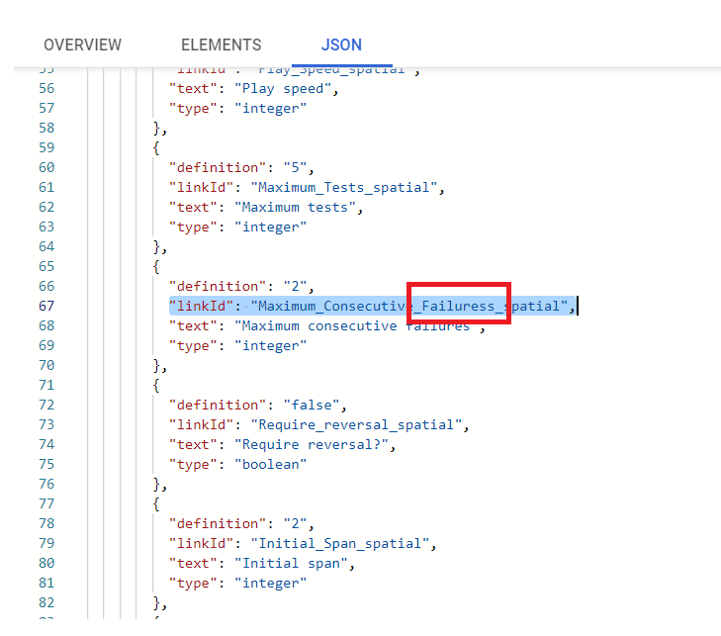The width and height of the screenshot is (721, 636).
Task: Click the highlighted "Maximum_Consecutive_Failuress_spatial" linkId line
Action: click(x=373, y=307)
